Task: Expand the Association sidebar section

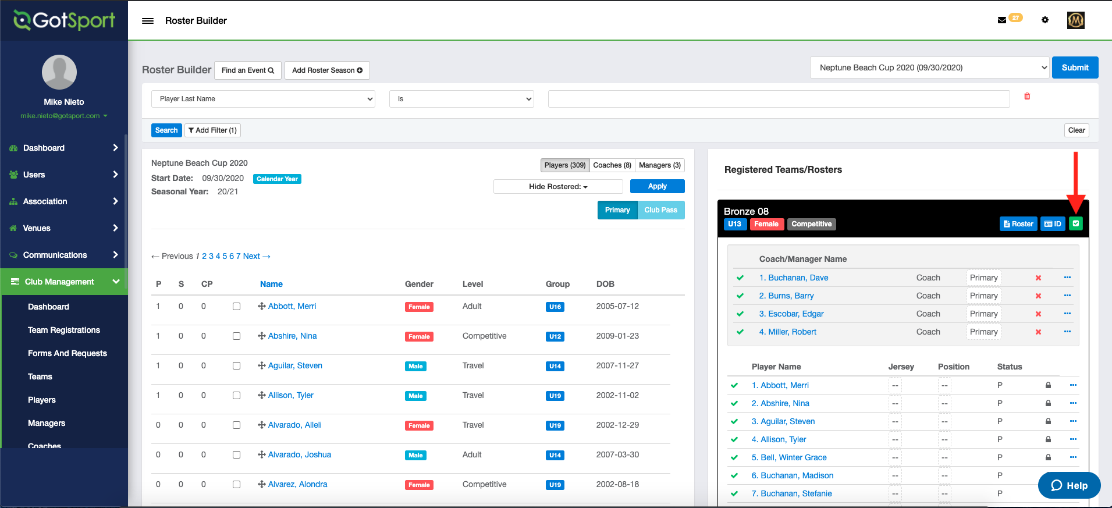Action: tap(64, 201)
